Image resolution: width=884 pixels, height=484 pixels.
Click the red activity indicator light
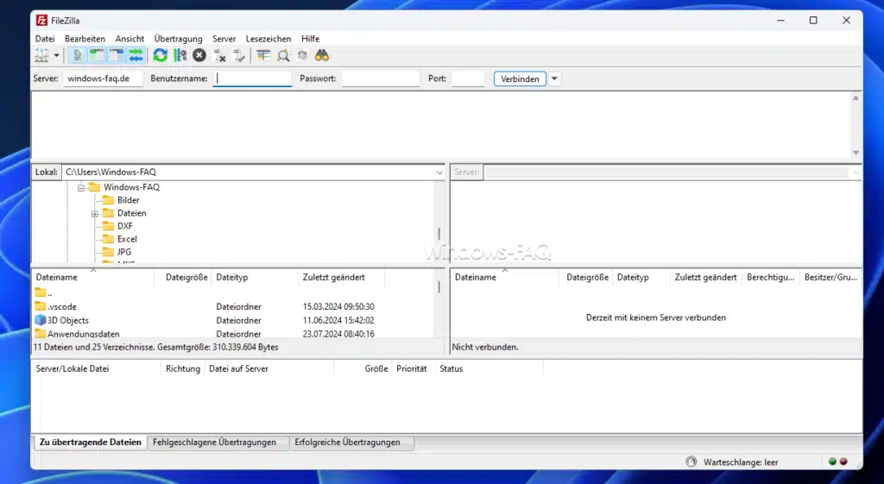point(843,462)
